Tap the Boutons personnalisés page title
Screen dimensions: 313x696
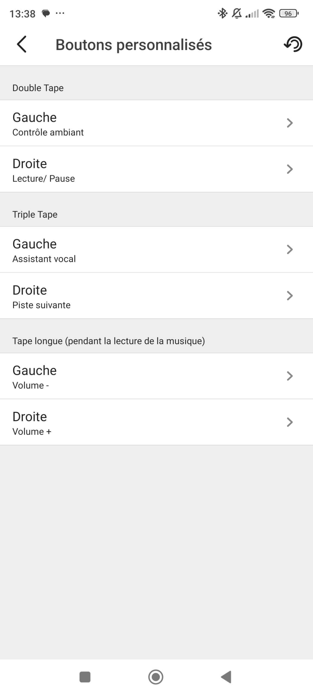[x=133, y=45]
